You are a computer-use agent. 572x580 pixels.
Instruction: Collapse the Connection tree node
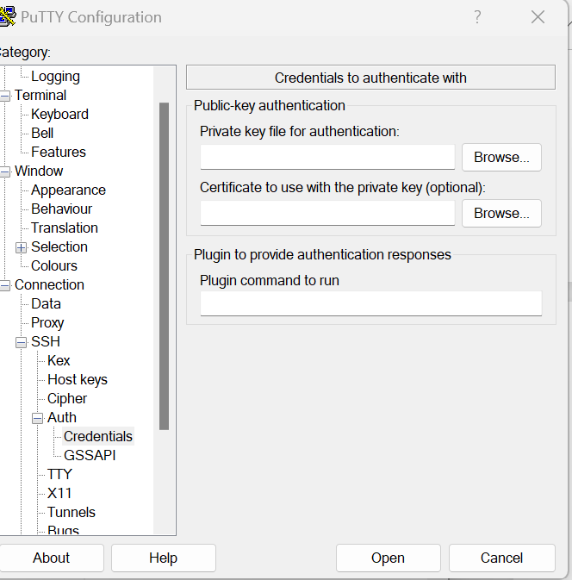click(5, 285)
